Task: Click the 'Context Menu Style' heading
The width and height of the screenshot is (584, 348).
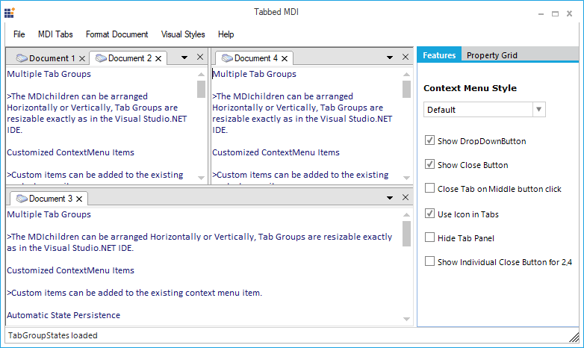Action: 470,88
